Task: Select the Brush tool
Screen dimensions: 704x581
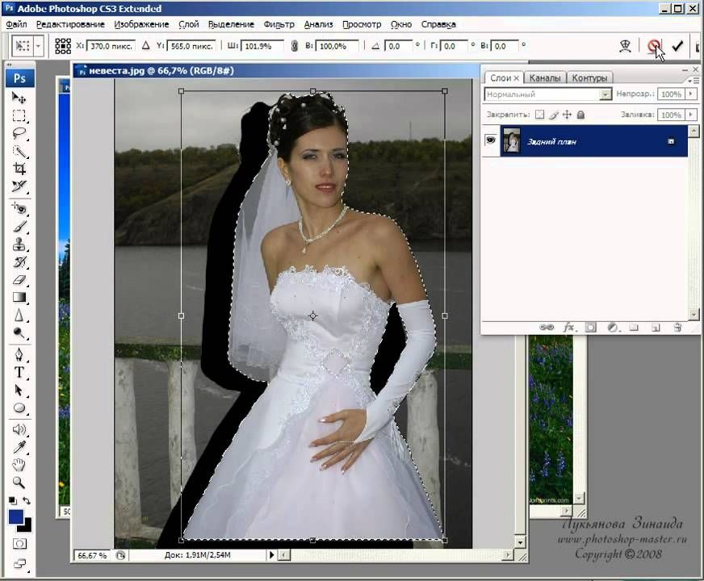Action: click(x=19, y=227)
